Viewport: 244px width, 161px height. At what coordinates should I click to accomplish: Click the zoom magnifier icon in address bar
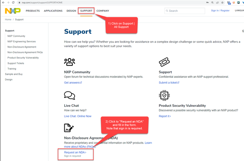point(213,3)
